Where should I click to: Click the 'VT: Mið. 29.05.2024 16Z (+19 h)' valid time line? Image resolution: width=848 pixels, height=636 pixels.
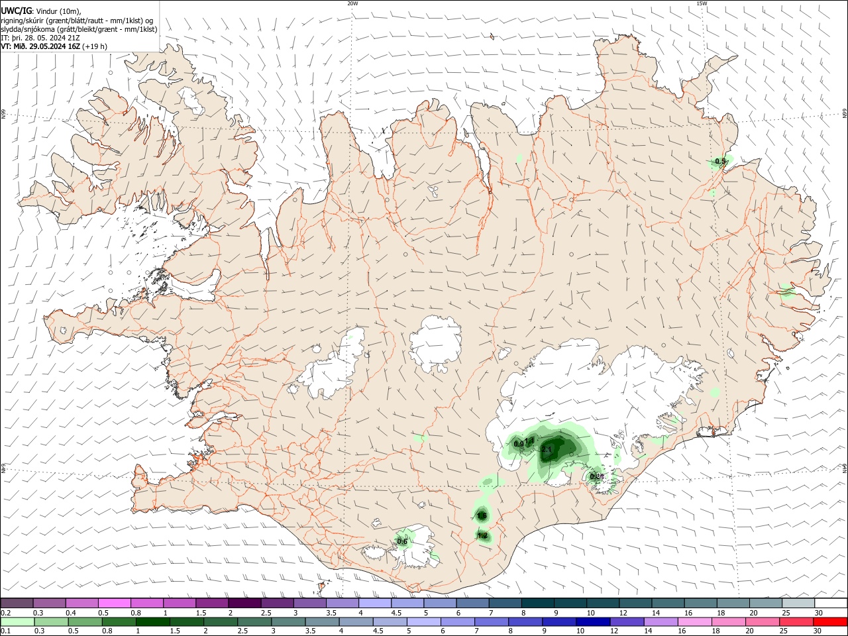tap(54, 46)
